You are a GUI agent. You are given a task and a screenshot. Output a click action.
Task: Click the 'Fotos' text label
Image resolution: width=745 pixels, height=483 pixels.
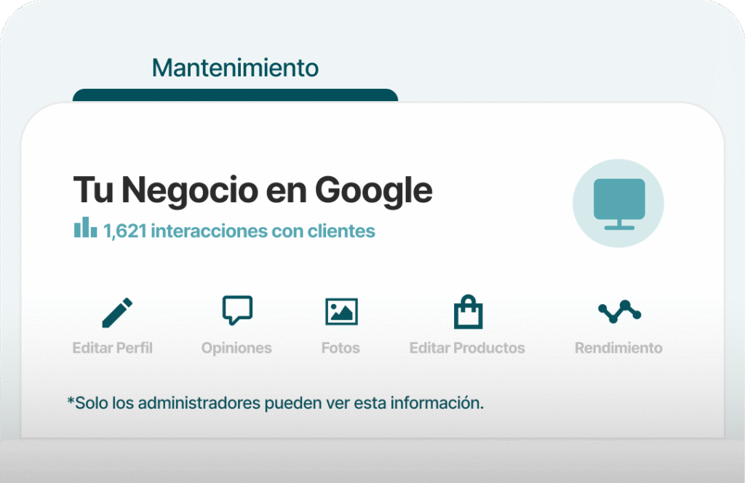(340, 348)
